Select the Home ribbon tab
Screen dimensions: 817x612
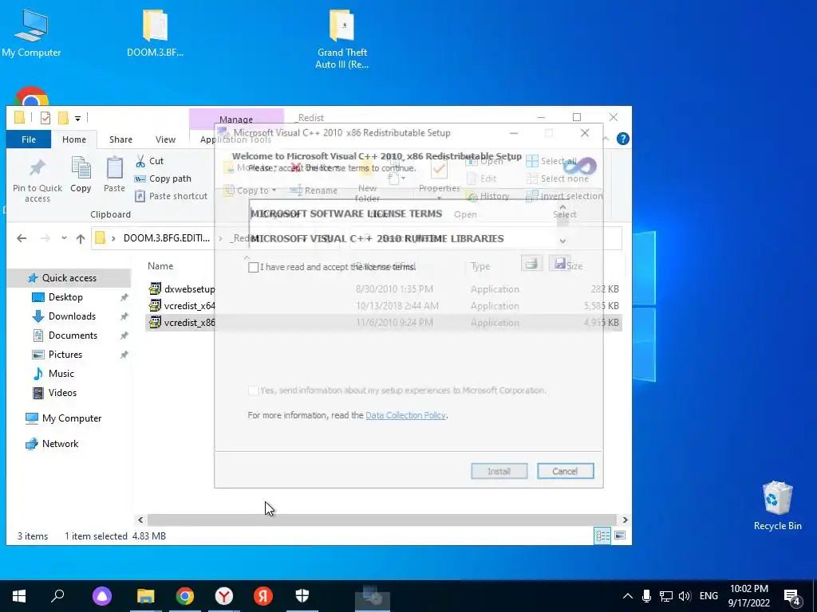tap(74, 139)
